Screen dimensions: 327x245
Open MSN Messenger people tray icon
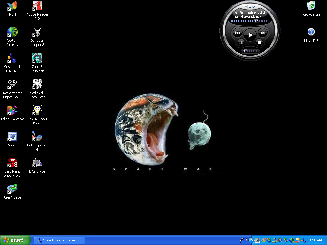click(275, 241)
